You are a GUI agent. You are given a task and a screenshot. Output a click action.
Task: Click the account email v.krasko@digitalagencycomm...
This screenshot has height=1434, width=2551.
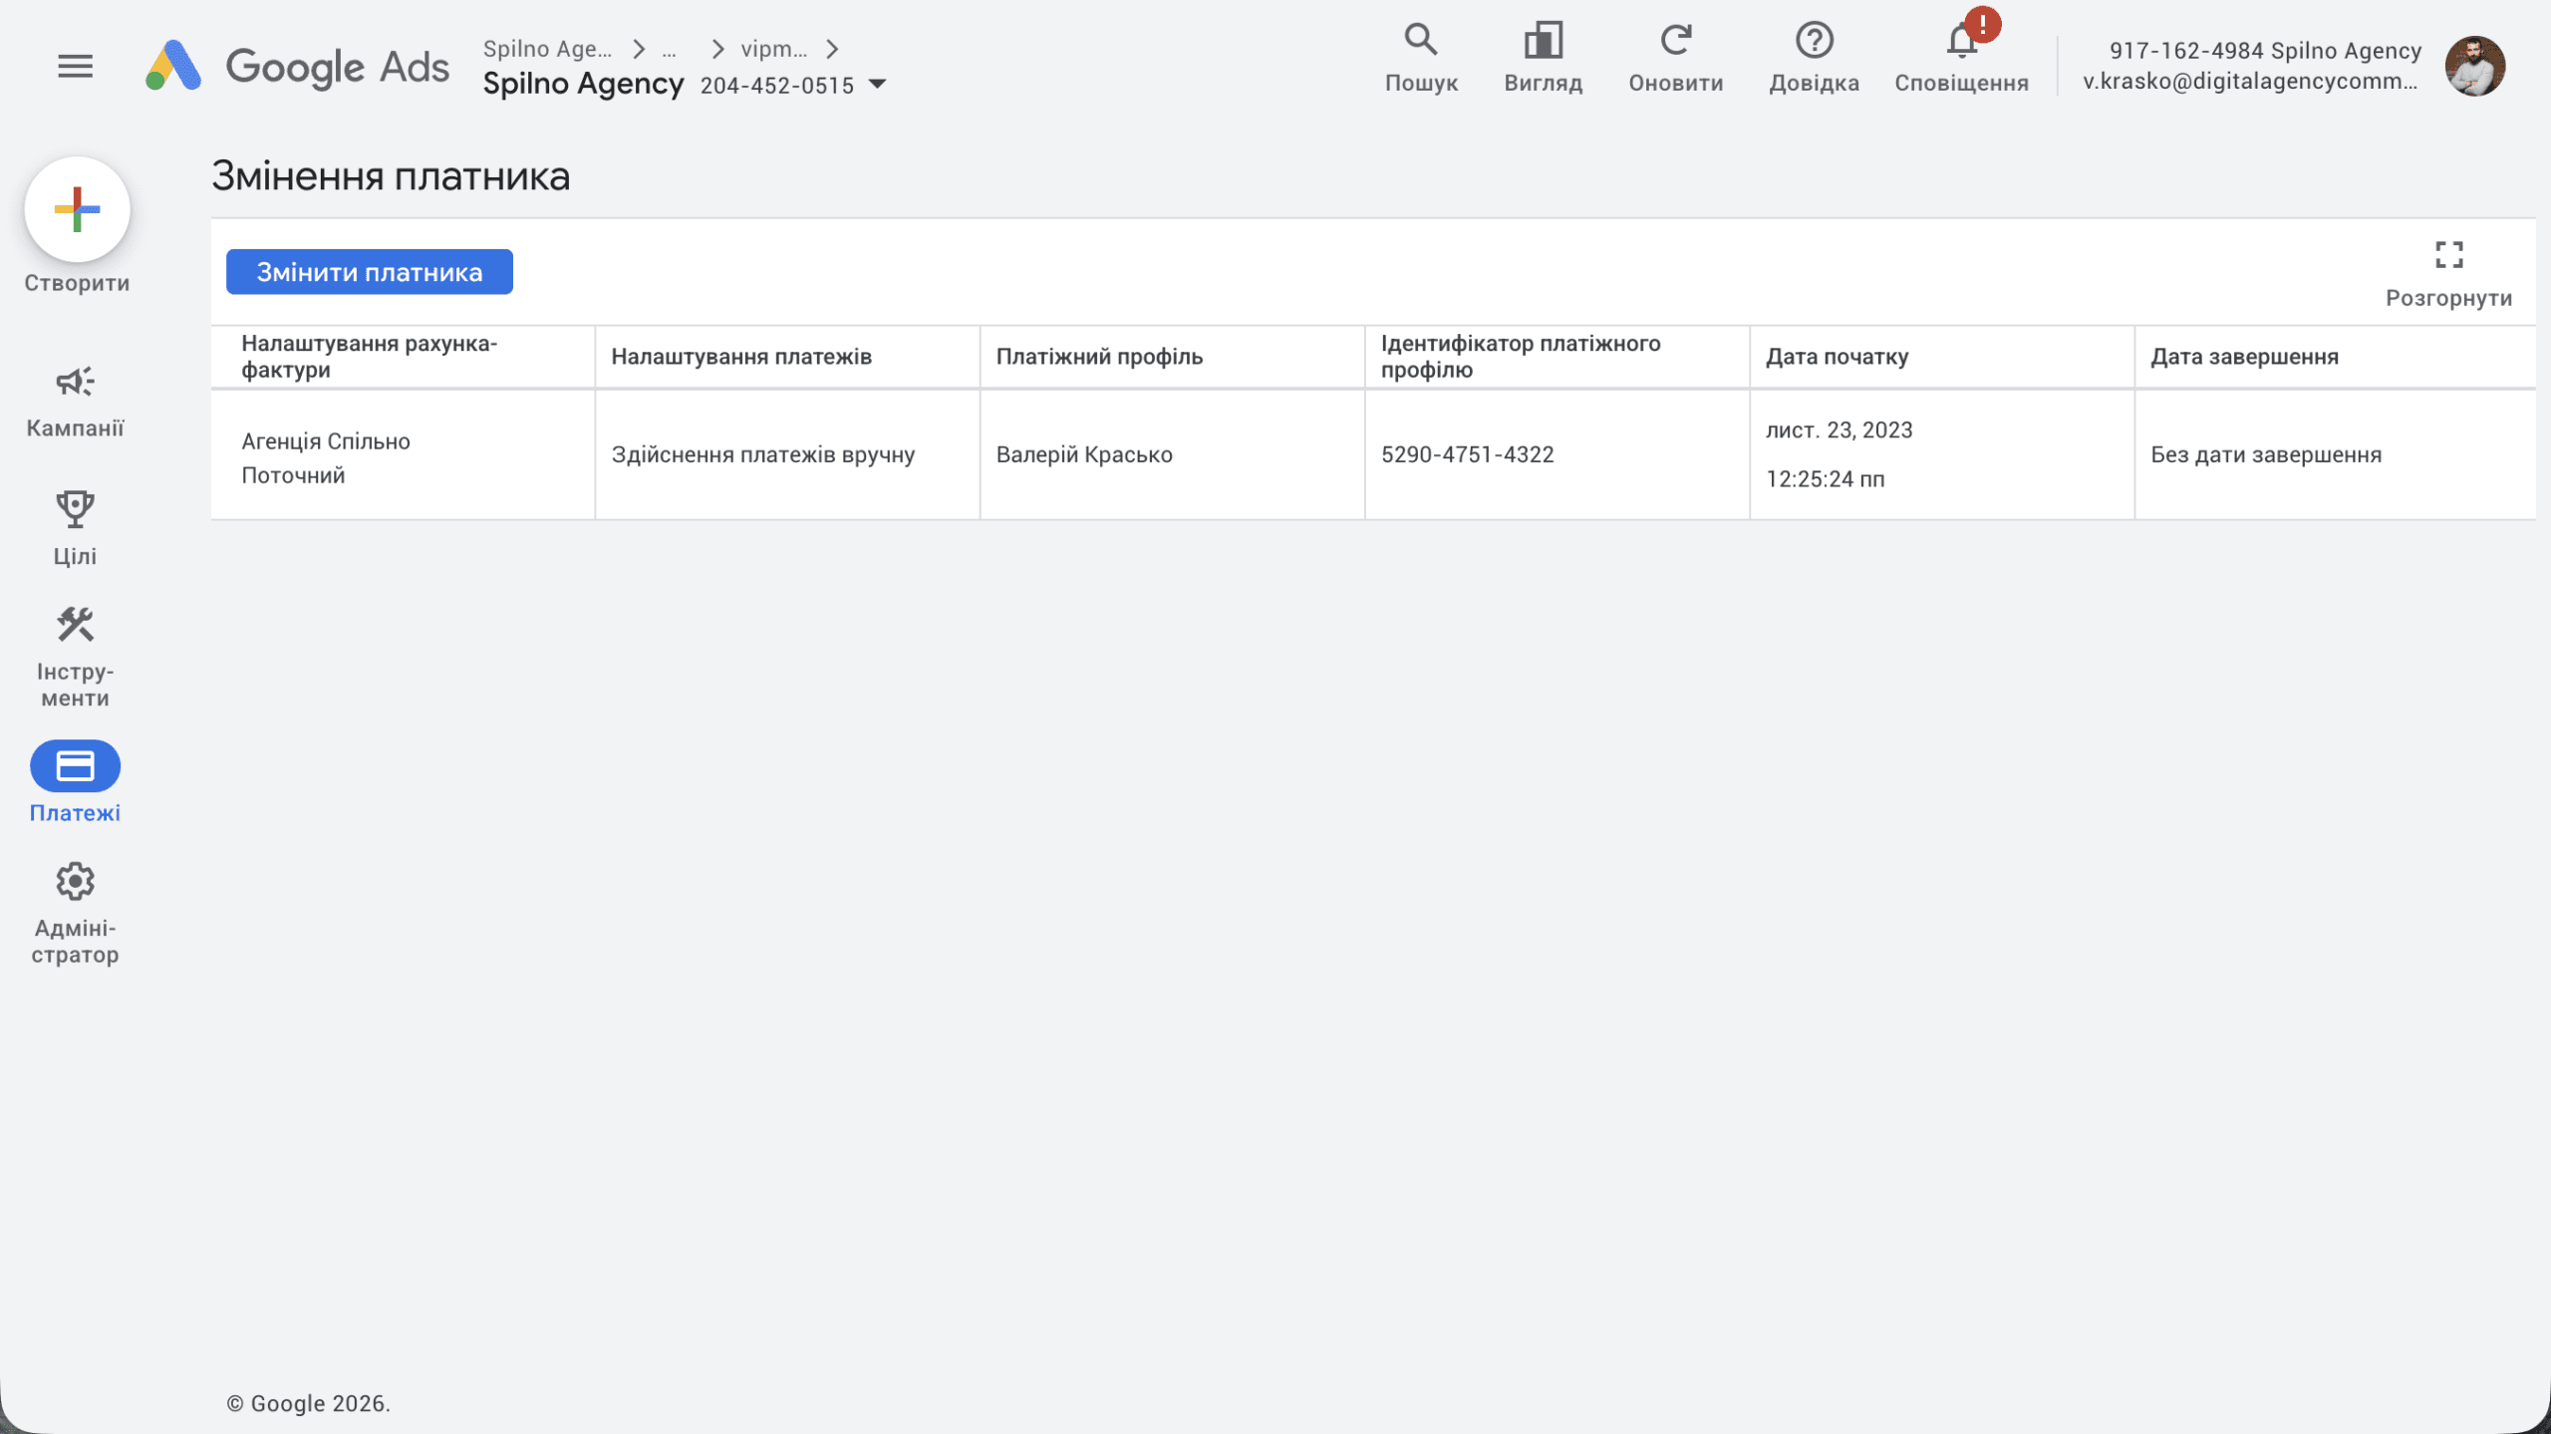(2250, 82)
